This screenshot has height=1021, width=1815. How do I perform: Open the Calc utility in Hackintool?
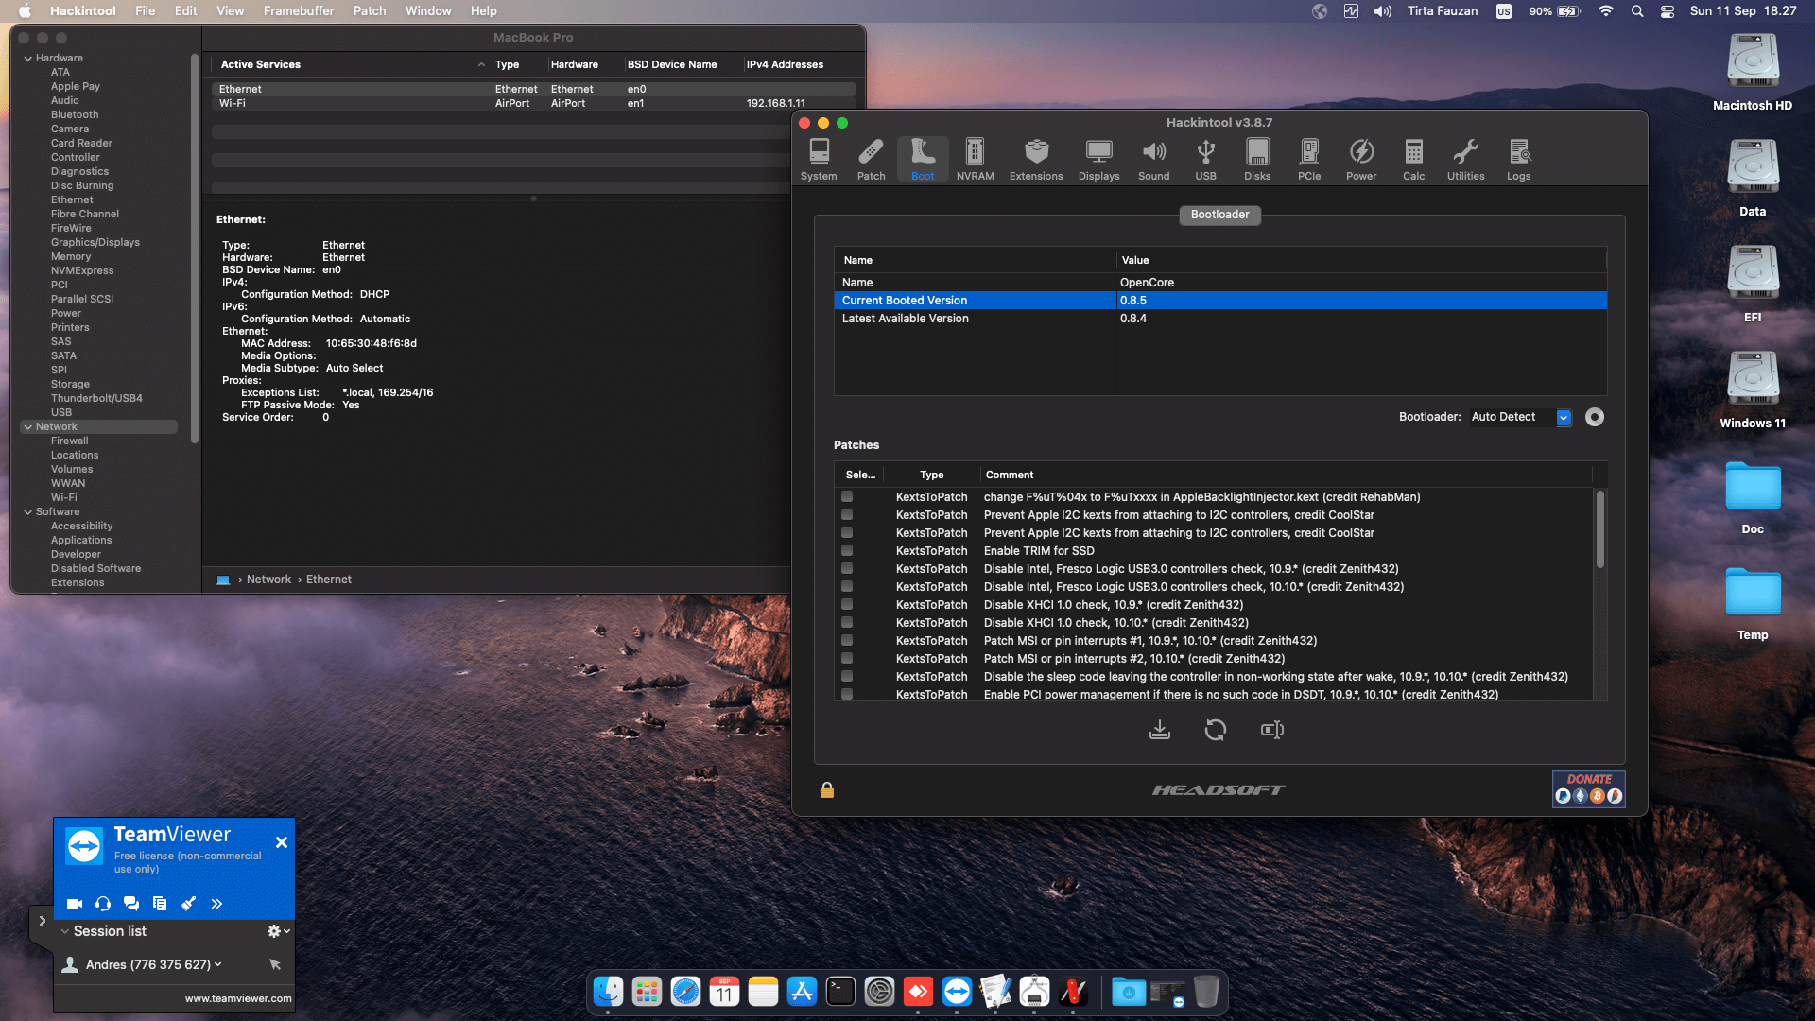(x=1413, y=158)
